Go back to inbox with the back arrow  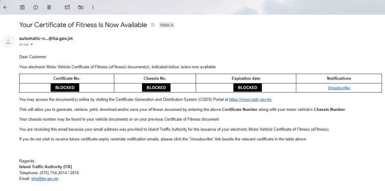pos(5,7)
